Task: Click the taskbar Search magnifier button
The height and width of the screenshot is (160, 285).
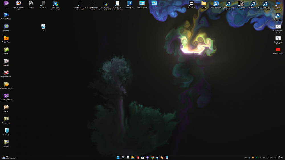Action: [x=123, y=157]
